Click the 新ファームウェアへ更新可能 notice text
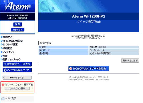This screenshot has height=103, width=143. [19, 84]
